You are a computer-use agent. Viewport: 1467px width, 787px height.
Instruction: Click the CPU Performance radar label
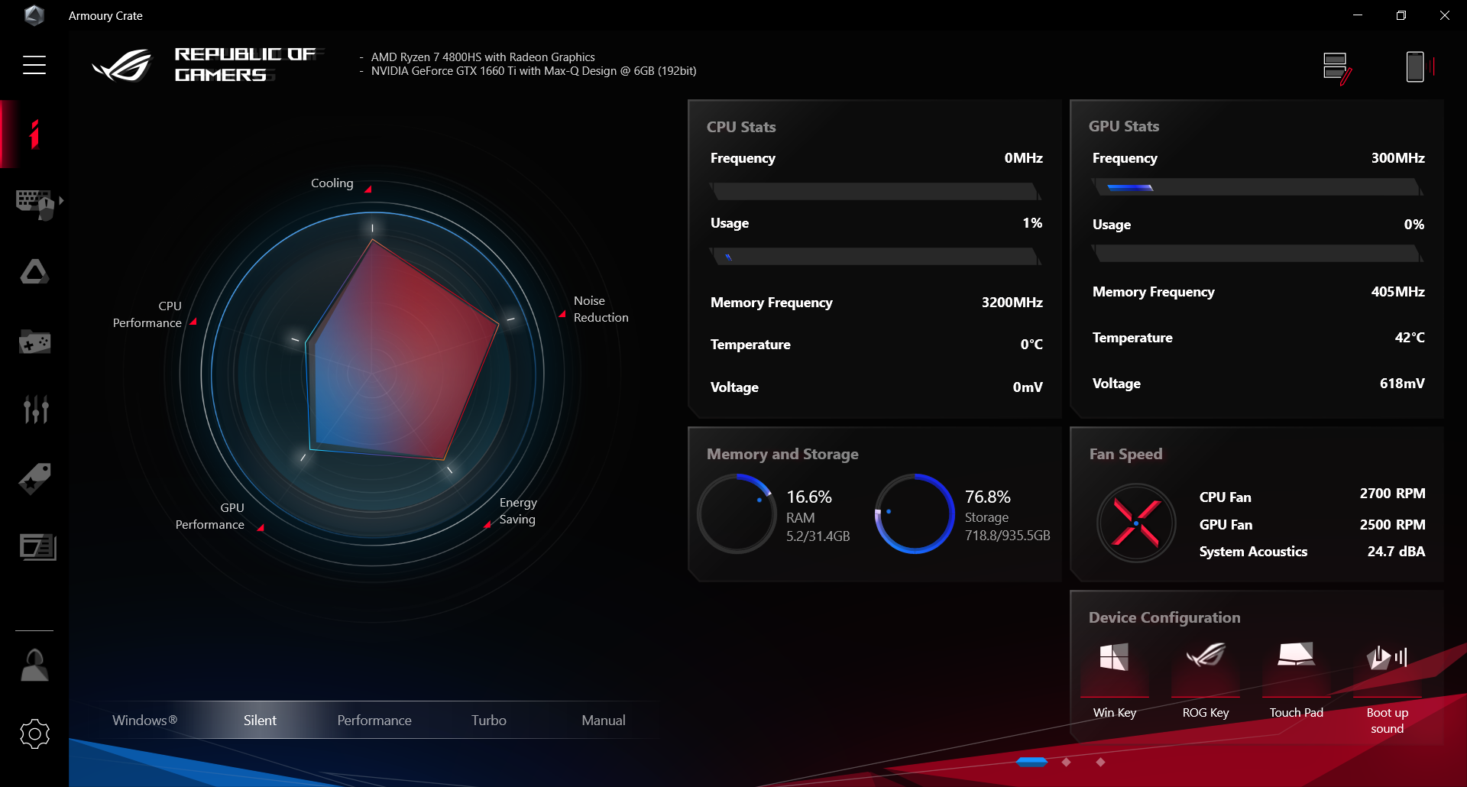(147, 315)
